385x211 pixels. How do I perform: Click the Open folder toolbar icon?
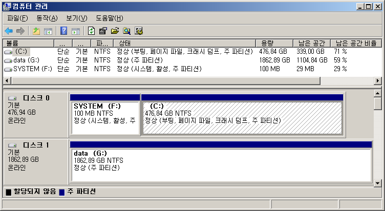pyautogui.click(x=115, y=31)
